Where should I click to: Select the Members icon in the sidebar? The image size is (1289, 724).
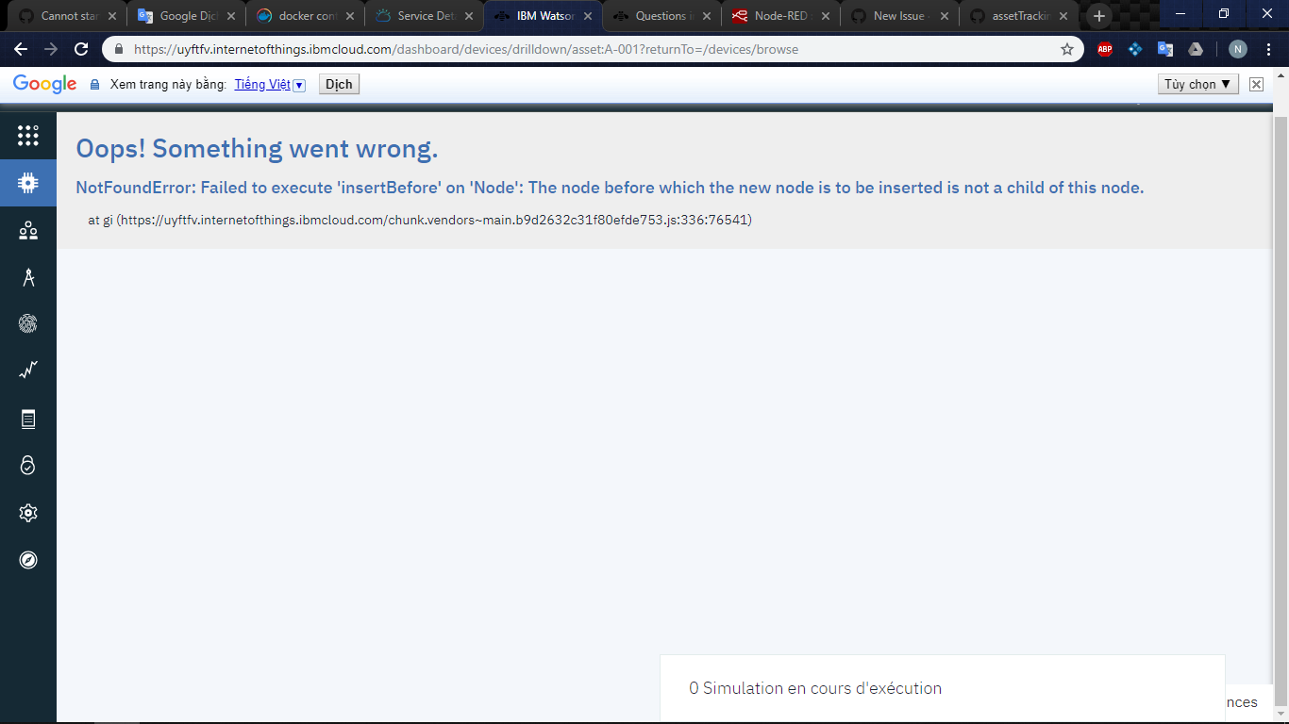tap(28, 229)
